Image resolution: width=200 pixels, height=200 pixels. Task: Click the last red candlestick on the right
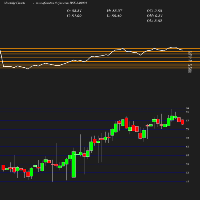coord(182,122)
